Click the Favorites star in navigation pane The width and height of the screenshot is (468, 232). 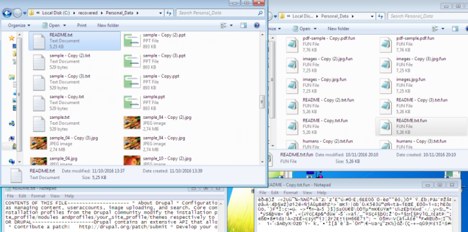12,38
